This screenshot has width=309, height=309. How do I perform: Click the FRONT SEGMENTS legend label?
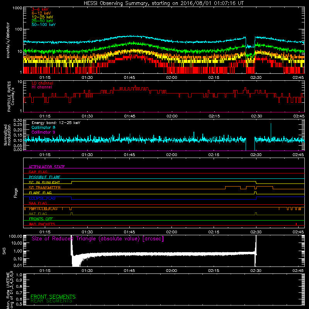coord(53,297)
